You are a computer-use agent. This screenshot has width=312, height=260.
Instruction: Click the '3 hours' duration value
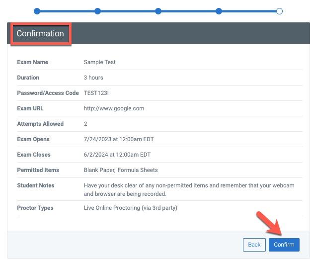(93, 78)
